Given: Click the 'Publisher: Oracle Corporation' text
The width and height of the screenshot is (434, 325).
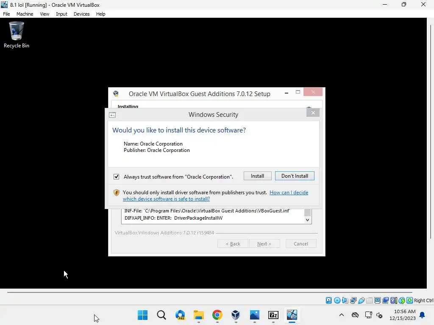Looking at the screenshot, I should click(x=157, y=150).
